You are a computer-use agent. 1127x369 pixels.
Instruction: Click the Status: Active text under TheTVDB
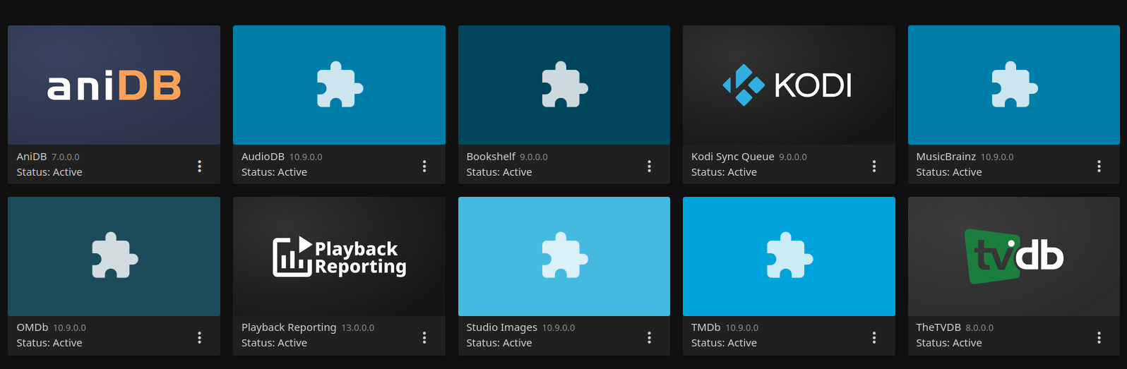pyautogui.click(x=949, y=343)
